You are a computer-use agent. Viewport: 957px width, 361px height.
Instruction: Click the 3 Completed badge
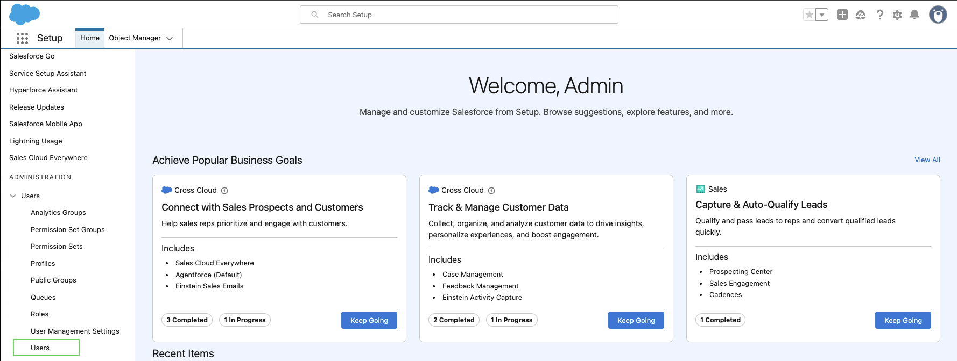pos(187,320)
